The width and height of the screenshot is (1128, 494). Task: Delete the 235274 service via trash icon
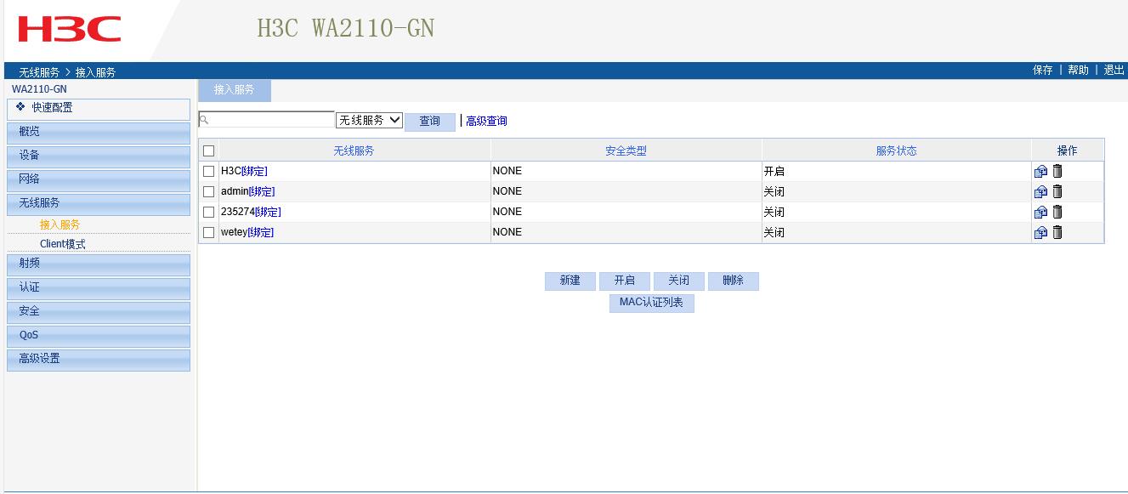1057,212
